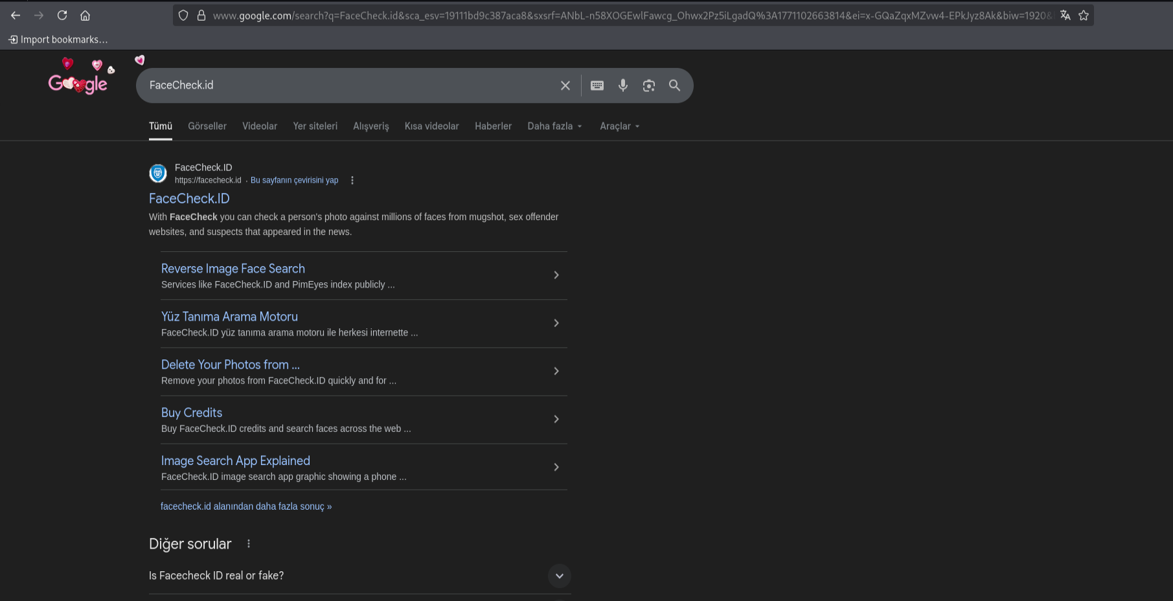Viewport: 1173px width, 601px height.
Task: Show more results from facecheck.id domain
Action: (x=246, y=506)
